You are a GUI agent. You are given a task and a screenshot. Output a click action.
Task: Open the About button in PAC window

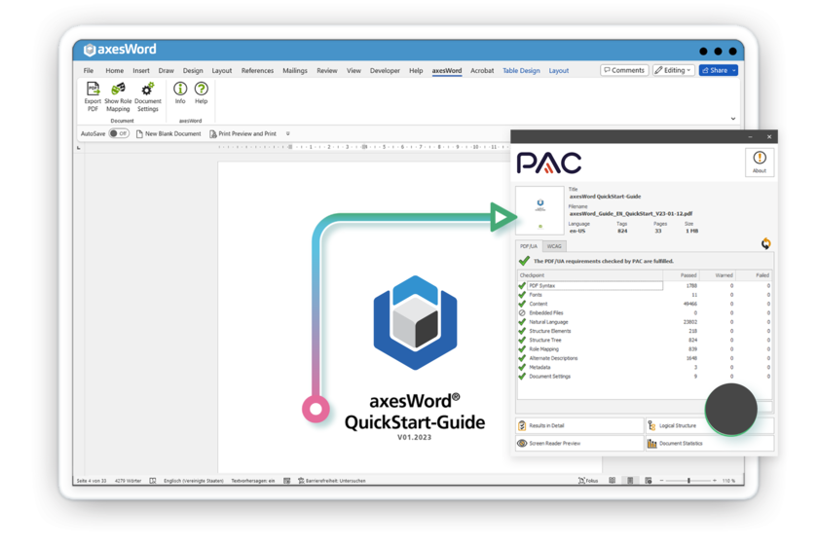coord(759,162)
